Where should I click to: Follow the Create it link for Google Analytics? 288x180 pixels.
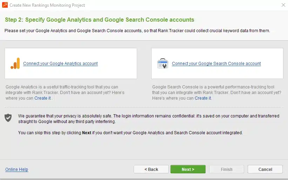tap(42, 98)
